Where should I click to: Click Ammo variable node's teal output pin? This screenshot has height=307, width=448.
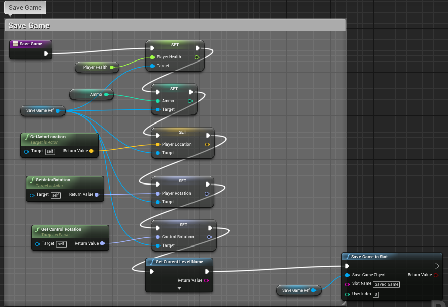click(106, 94)
